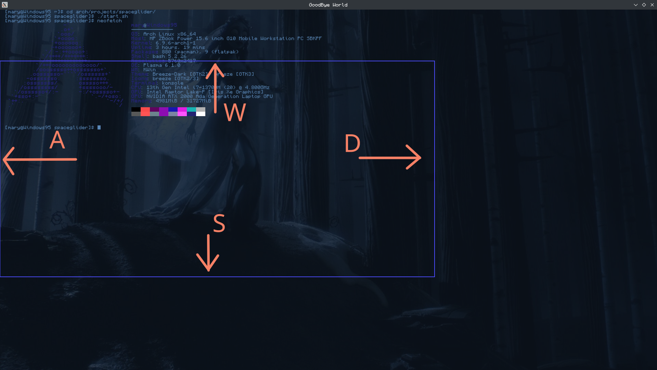
Task: Click 'breeze [GTK2/3]' icons text
Action: (176, 78)
